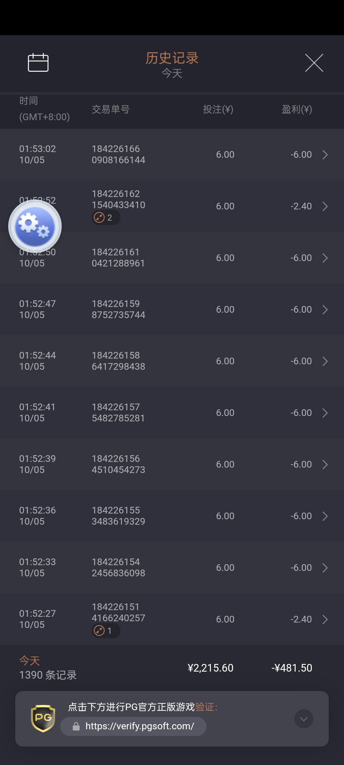Click free spin badge showing 1
Image resolution: width=344 pixels, height=765 pixels.
coord(106,631)
